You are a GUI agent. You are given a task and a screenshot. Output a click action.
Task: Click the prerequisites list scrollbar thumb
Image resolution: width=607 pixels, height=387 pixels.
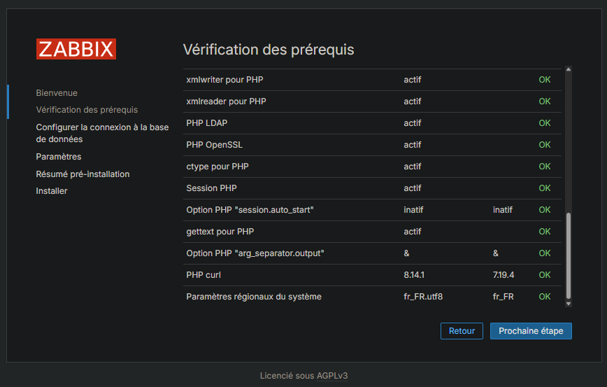tap(568, 255)
